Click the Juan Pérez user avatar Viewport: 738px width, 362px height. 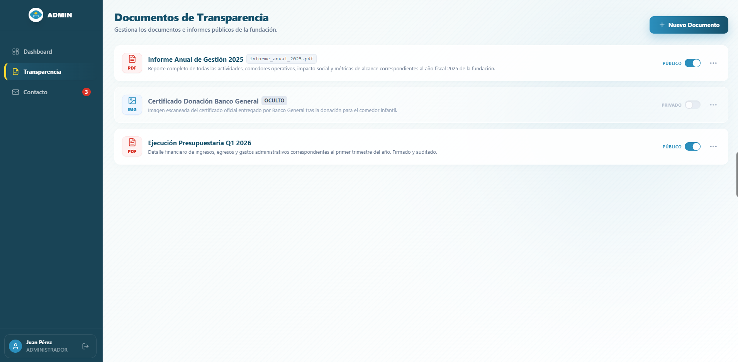click(x=15, y=346)
